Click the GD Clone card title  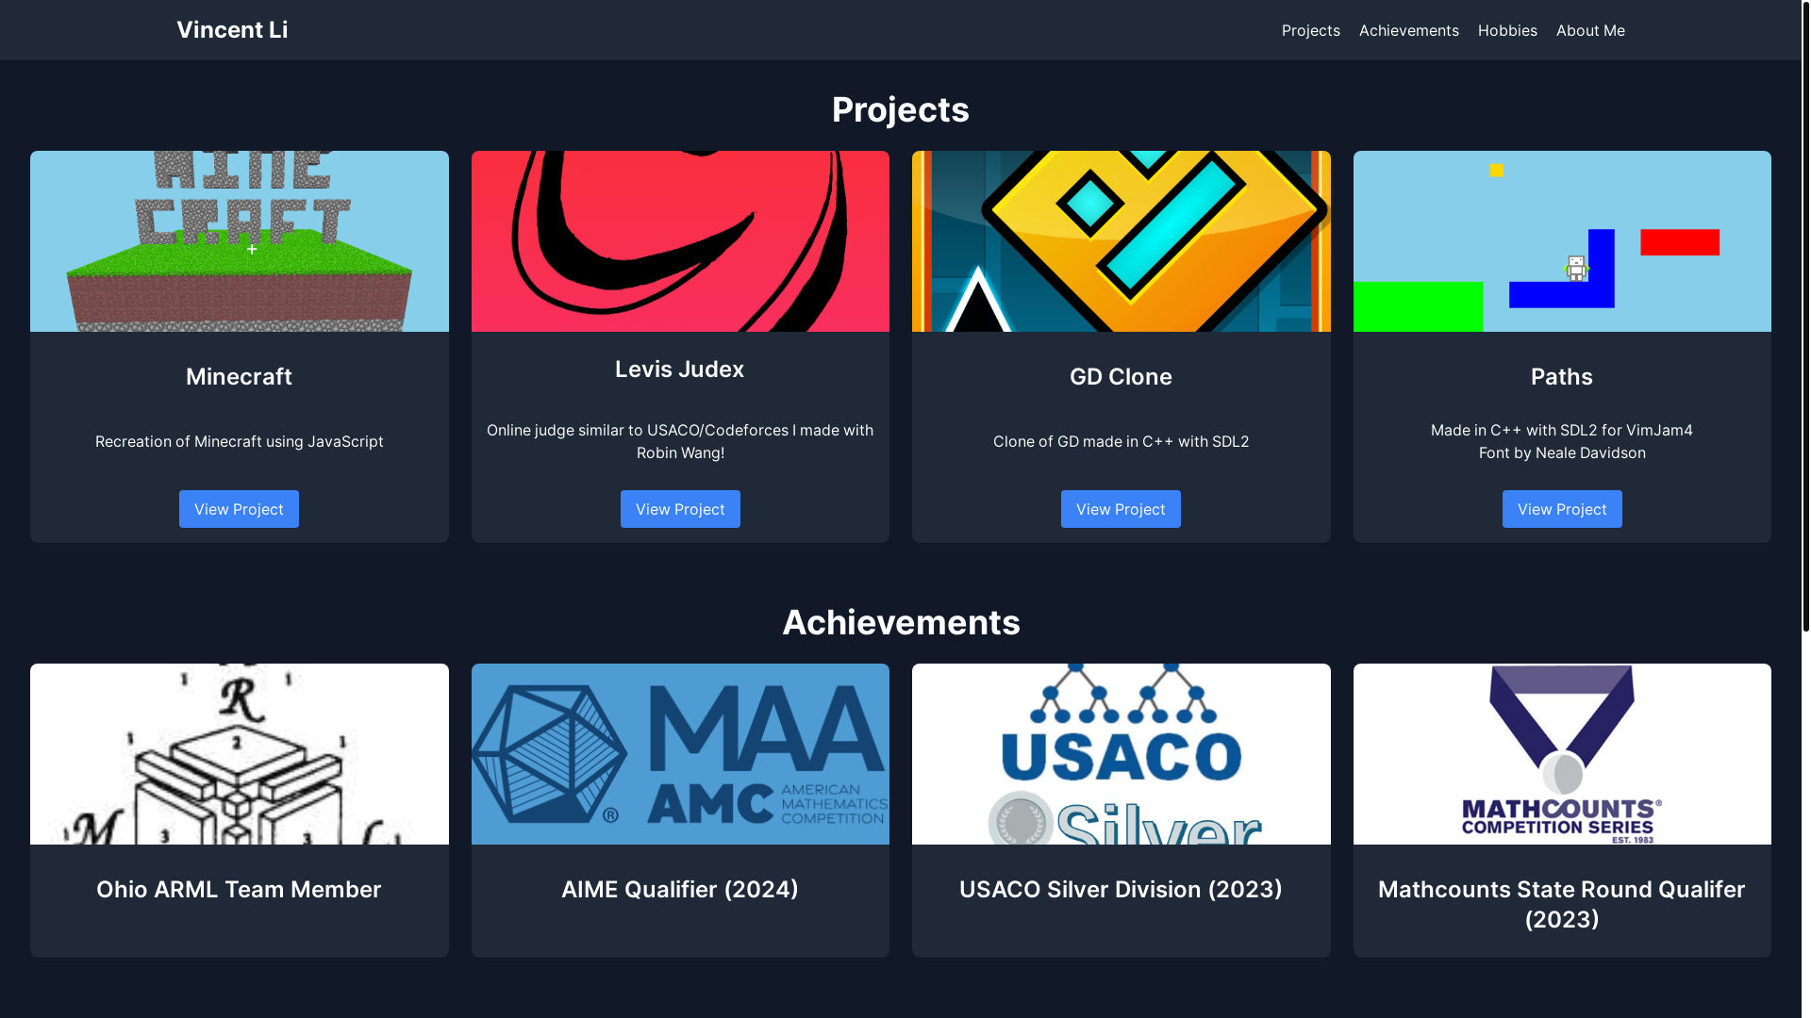(1121, 377)
